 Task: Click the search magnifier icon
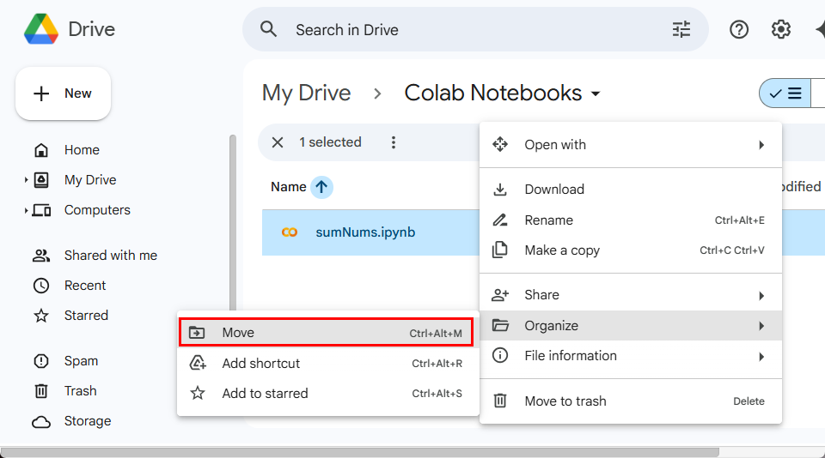pos(268,29)
